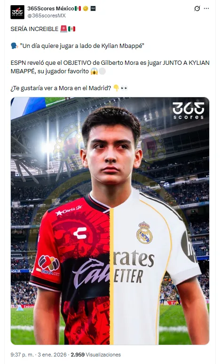The height and width of the screenshot is (364, 220).
Task: Click the Real Madrid crest on the jersey
Action: [144, 233]
